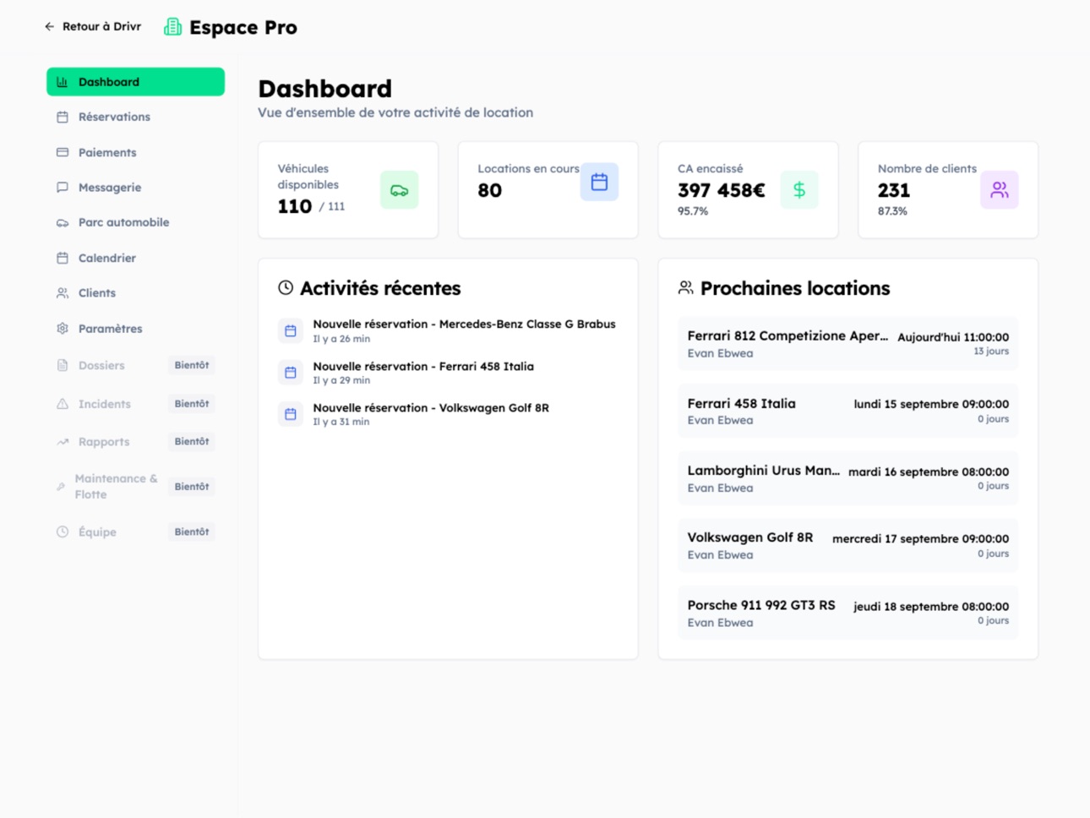Click calendar icon of Ferrari 458 Italia activity
1090x818 pixels.
coord(291,373)
